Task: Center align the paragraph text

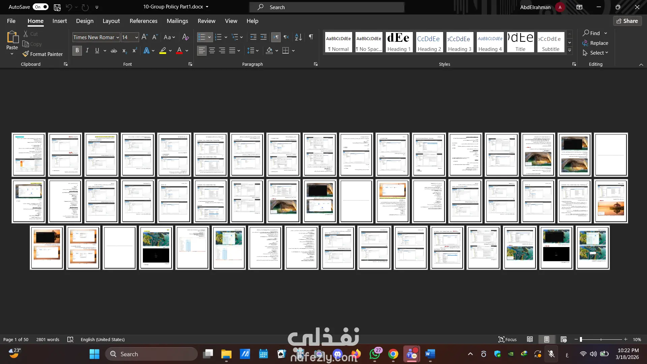Action: point(212,51)
